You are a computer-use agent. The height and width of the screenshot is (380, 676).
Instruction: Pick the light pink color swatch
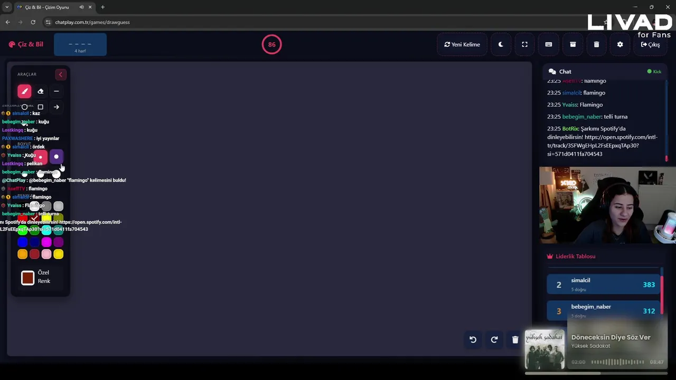pos(46,254)
